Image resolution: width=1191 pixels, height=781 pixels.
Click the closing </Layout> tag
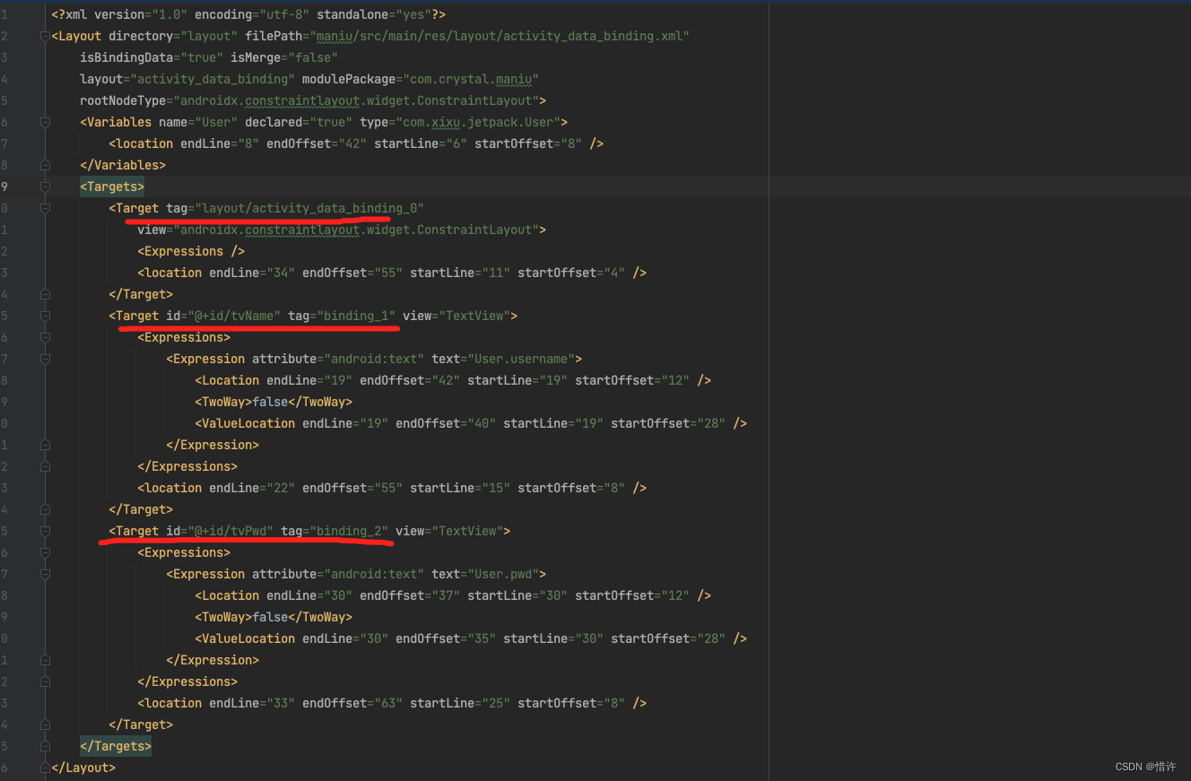[x=83, y=768]
